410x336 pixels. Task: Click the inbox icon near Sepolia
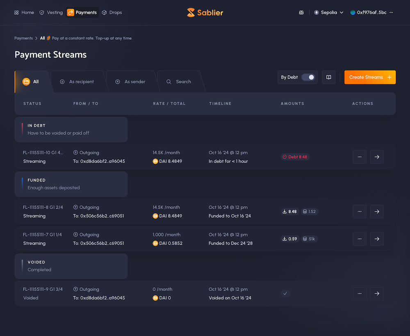tap(301, 13)
